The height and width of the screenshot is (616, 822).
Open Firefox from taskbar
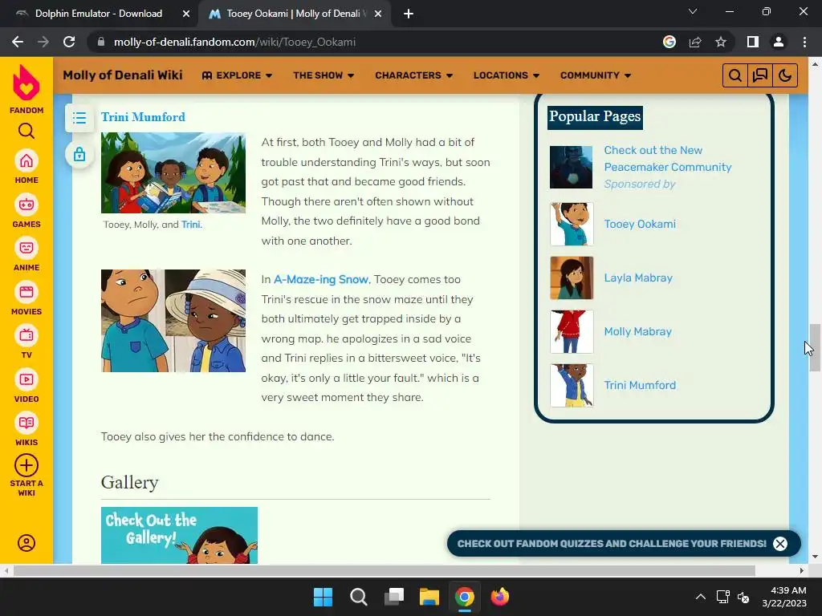(x=499, y=597)
